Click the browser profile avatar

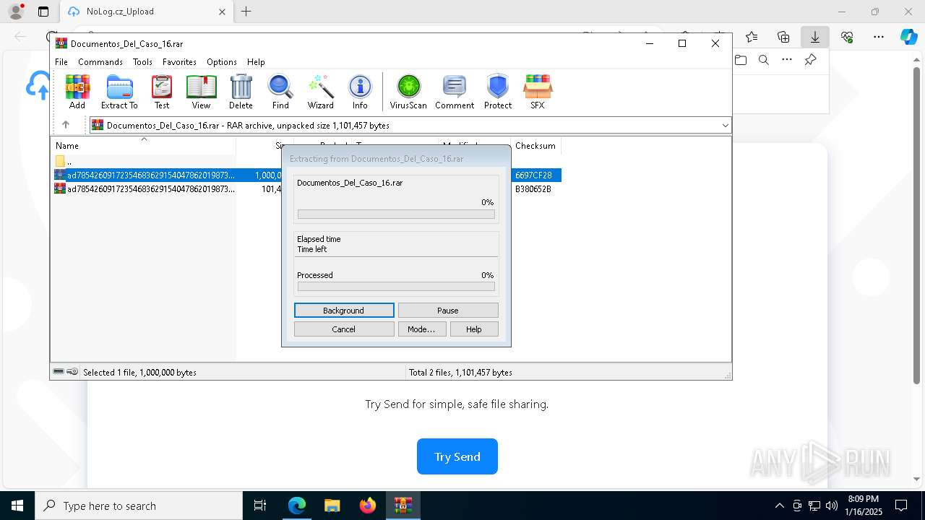[x=16, y=12]
